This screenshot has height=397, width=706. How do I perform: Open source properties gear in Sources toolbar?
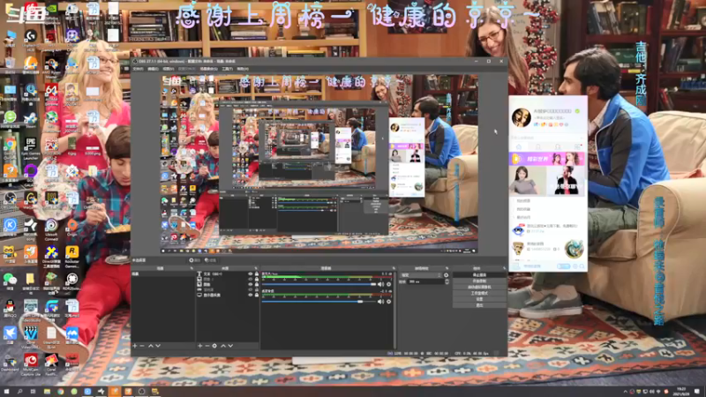pyautogui.click(x=214, y=346)
